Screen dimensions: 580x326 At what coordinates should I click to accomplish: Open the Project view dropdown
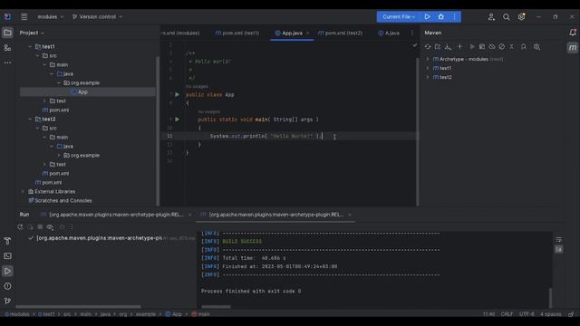pos(32,33)
